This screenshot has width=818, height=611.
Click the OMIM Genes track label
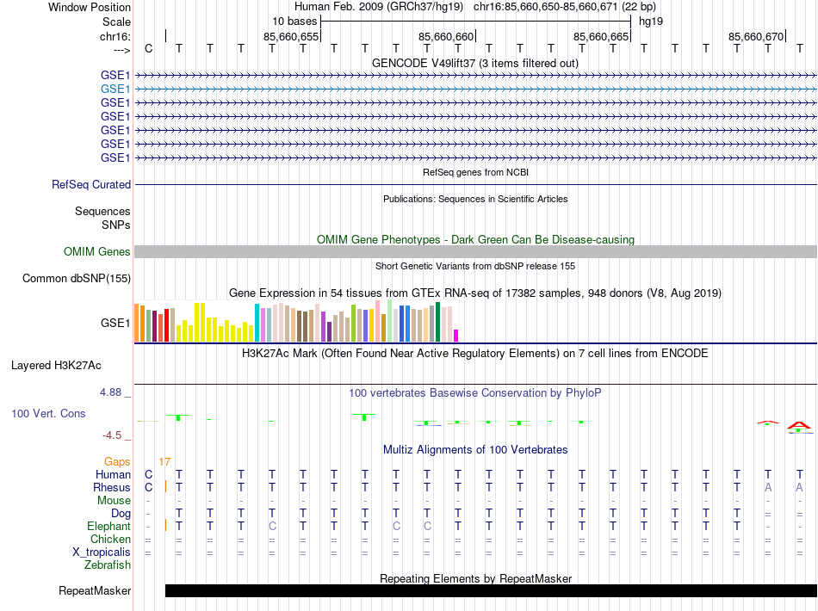97,252
